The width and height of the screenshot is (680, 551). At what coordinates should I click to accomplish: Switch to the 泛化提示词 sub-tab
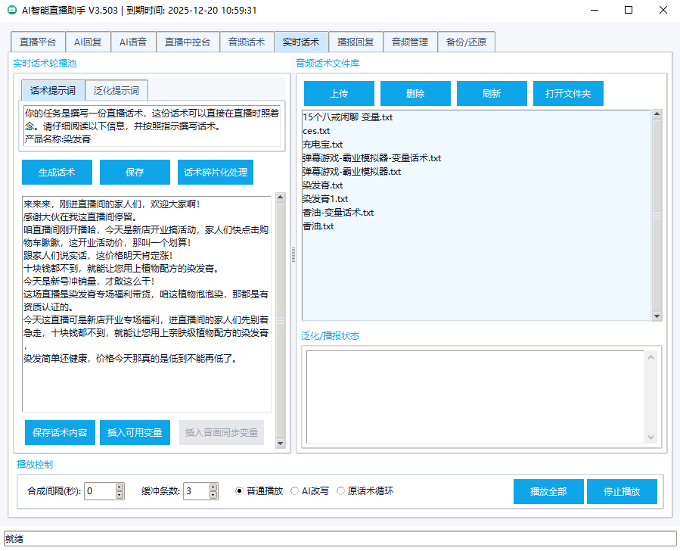pyautogui.click(x=116, y=89)
